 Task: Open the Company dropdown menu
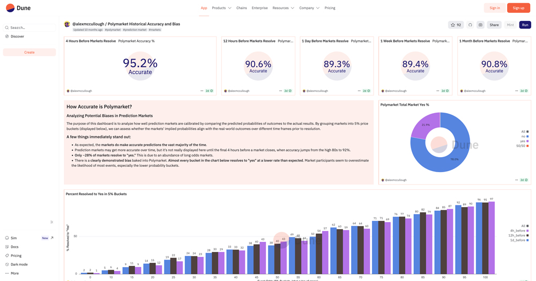309,8
